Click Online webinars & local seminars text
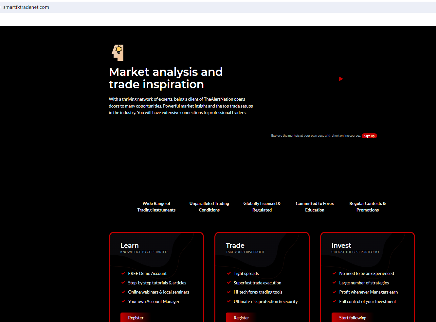 point(159,292)
